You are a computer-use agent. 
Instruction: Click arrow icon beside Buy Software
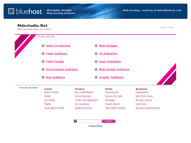pos(43,77)
